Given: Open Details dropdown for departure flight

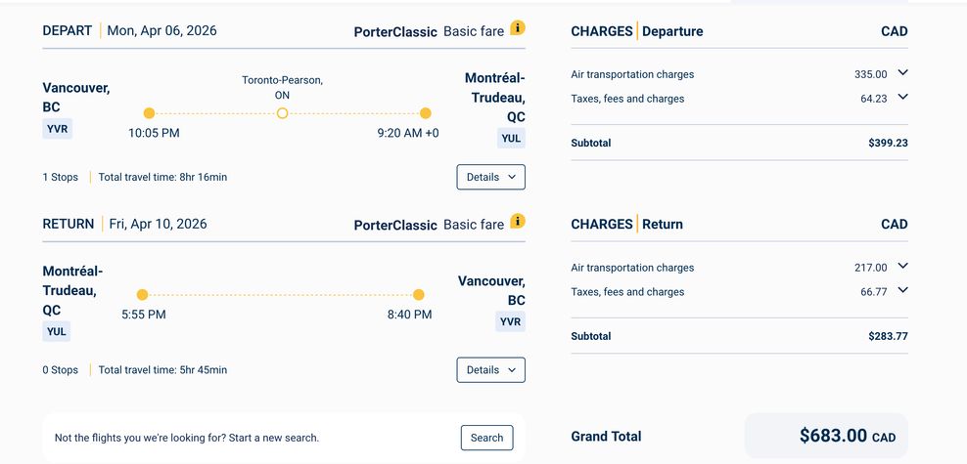Looking at the screenshot, I should tap(490, 177).
